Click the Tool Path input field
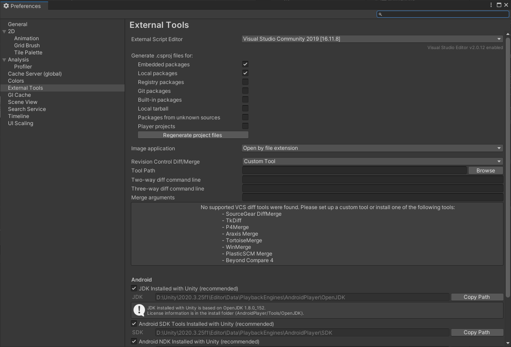511x347 pixels. (354, 170)
